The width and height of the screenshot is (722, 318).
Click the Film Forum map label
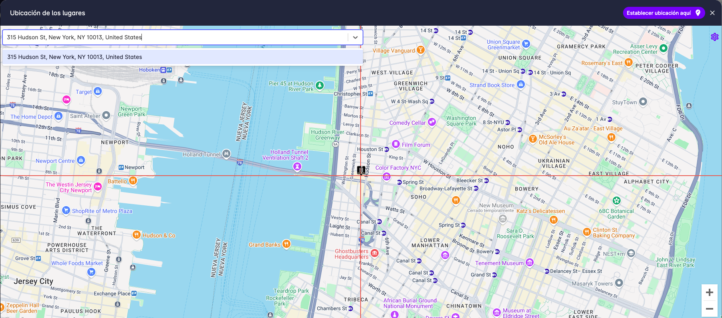[415, 145]
